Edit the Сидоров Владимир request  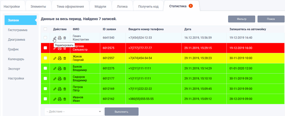55,79
